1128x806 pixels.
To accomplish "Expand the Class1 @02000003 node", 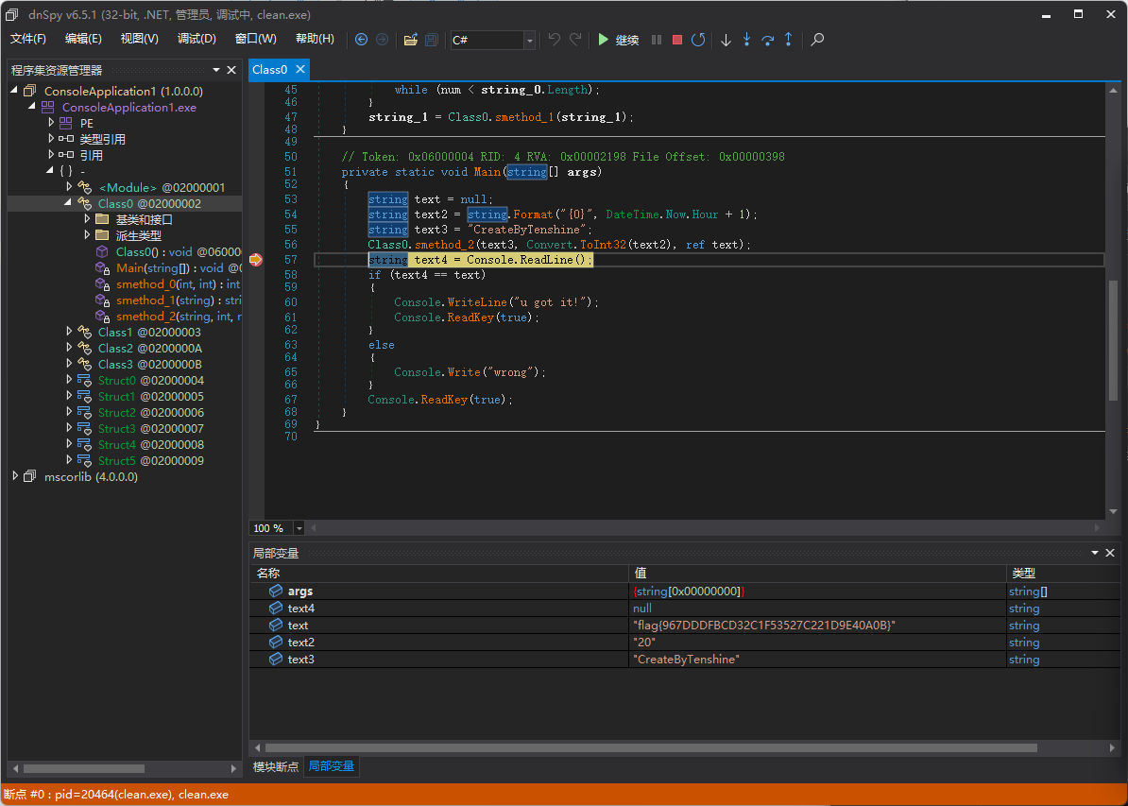I will tap(69, 332).
